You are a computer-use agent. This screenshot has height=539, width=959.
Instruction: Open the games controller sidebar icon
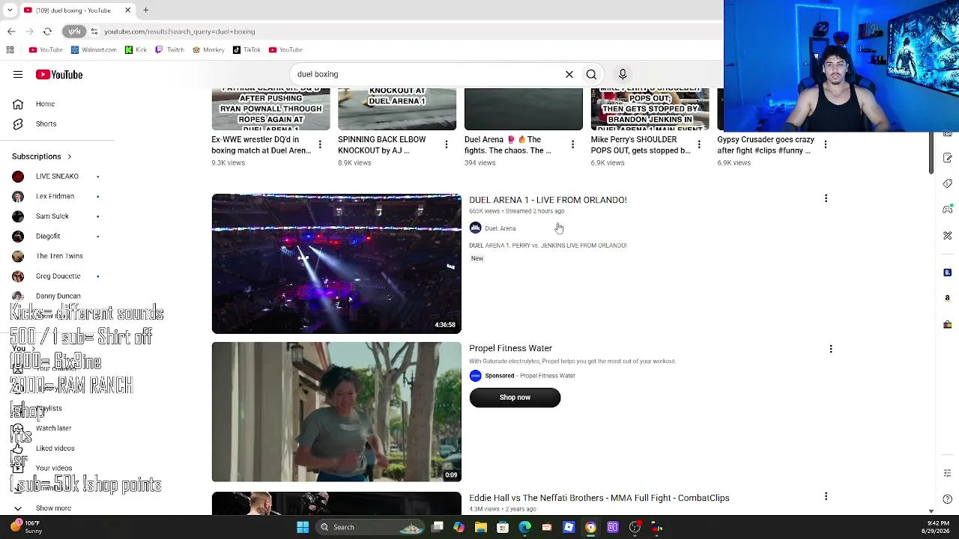[x=947, y=210]
